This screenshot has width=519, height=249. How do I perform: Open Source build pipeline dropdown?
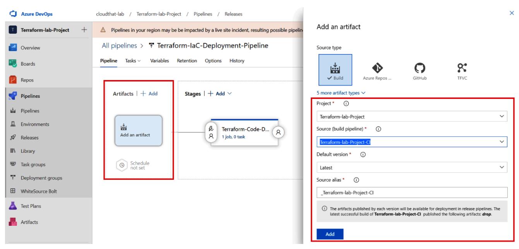(412, 142)
